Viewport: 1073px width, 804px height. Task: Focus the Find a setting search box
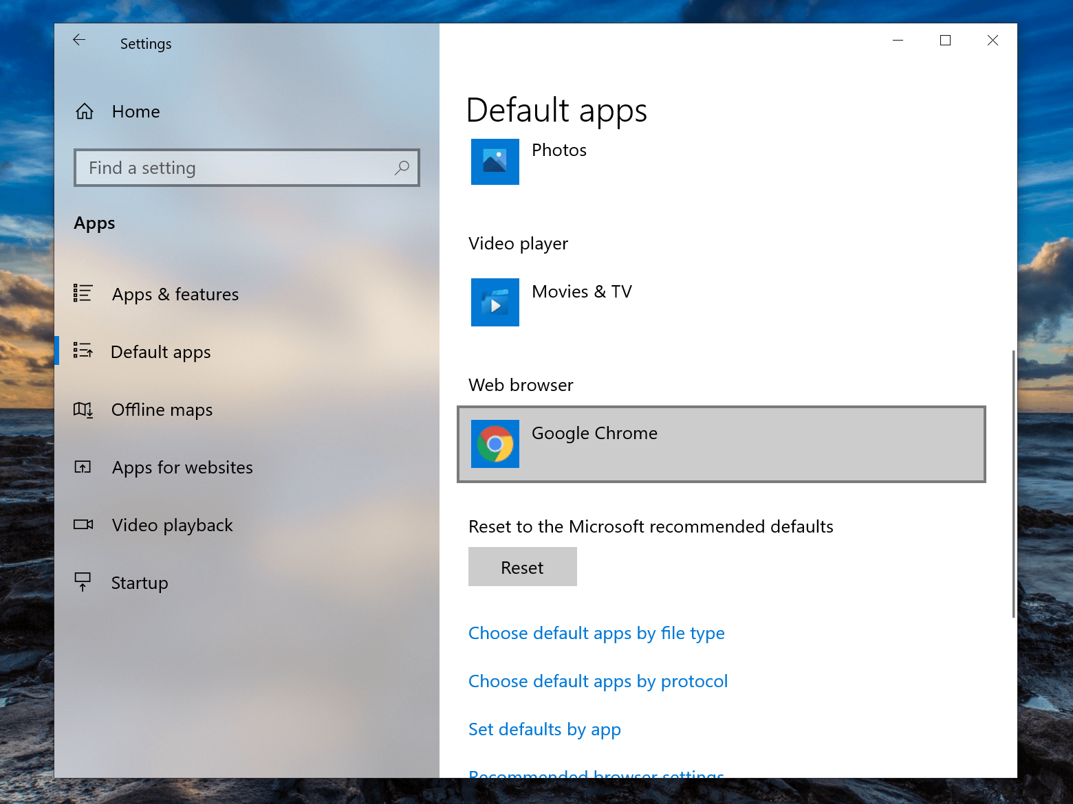(x=247, y=168)
